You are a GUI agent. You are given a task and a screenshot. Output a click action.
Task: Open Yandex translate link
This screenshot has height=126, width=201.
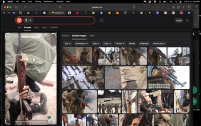(54, 27)
